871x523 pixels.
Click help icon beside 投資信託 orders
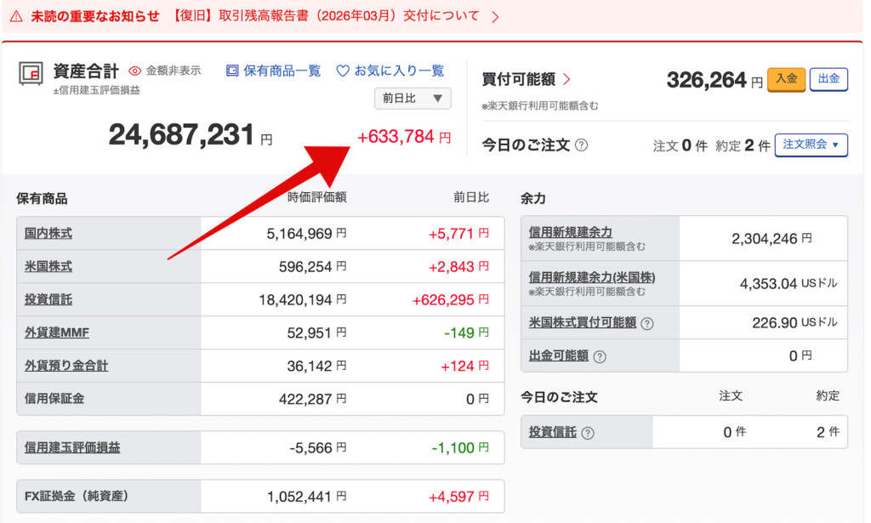coord(588,433)
